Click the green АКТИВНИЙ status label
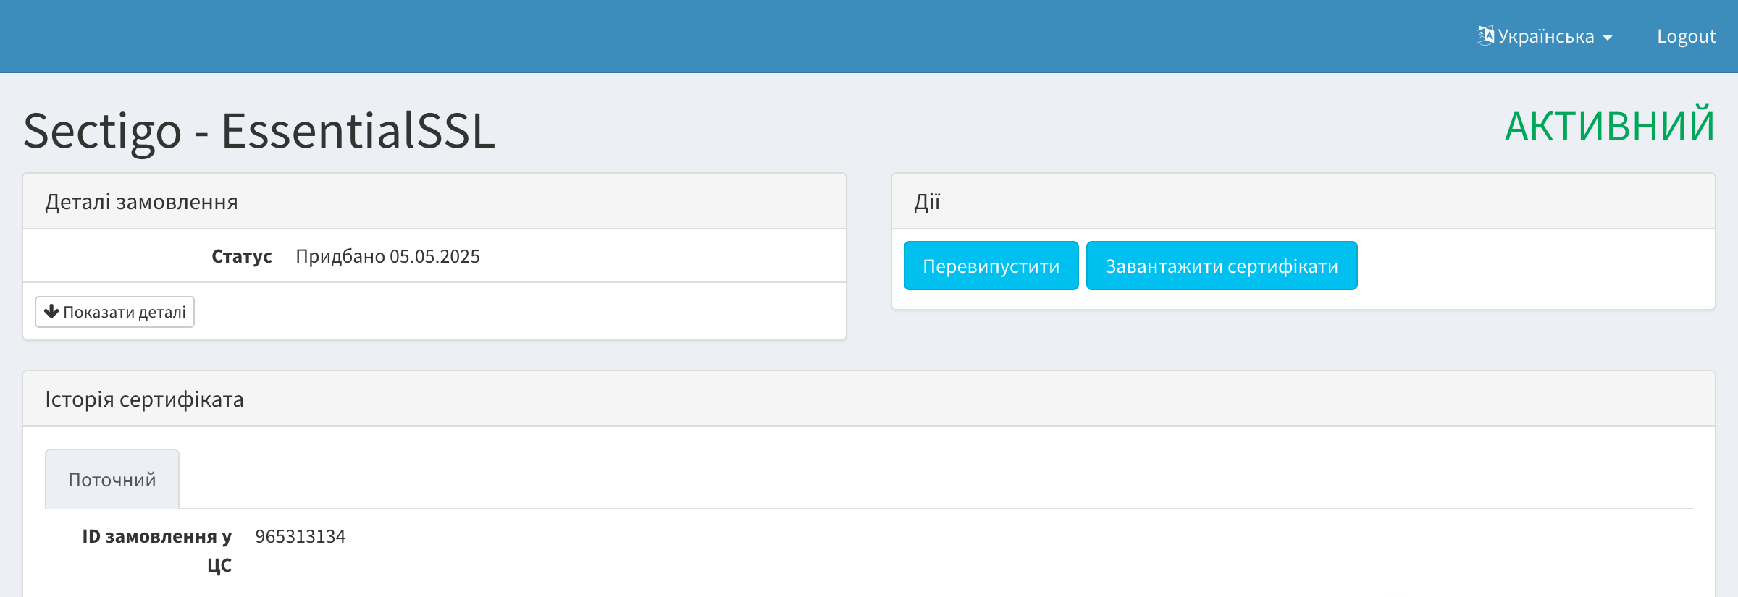This screenshot has height=597, width=1738. coord(1609,127)
